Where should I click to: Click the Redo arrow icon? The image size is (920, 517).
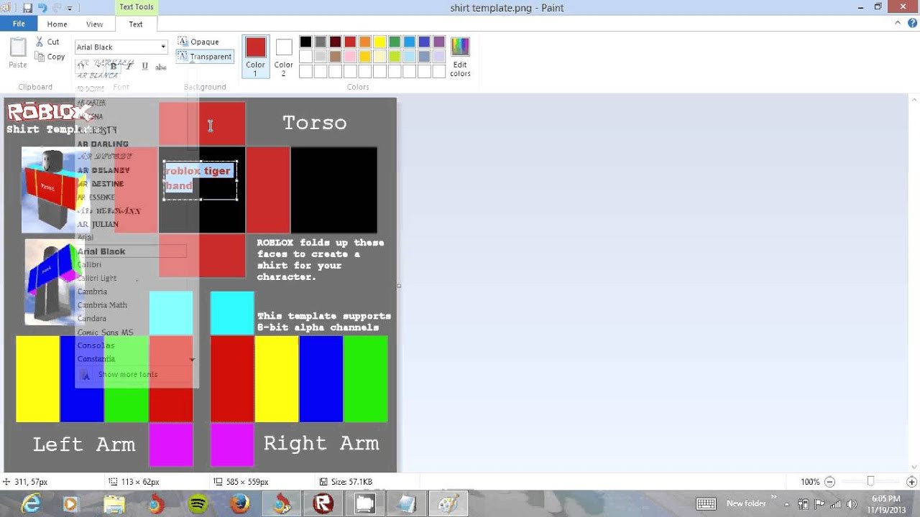point(56,8)
